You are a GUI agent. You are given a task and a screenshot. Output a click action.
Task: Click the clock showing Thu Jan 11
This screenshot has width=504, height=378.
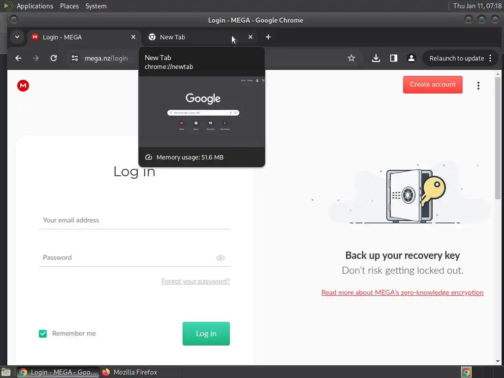477,6
